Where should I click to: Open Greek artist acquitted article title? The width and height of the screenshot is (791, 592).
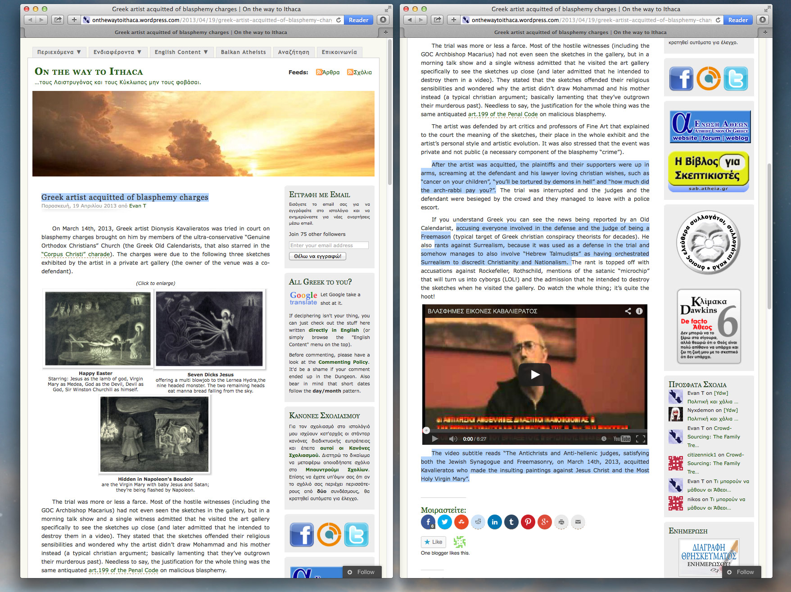[x=125, y=197]
